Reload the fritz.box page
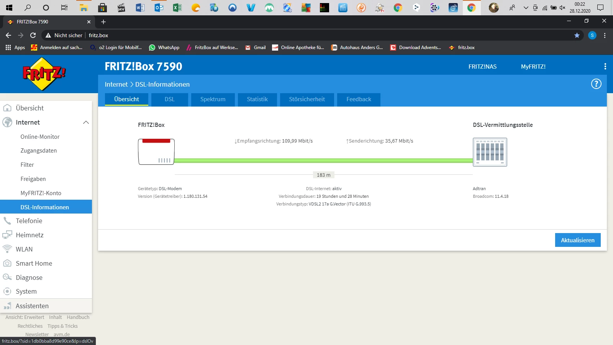613x345 pixels. pos(33,35)
